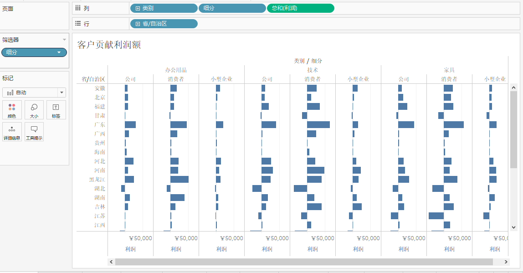Screen dimensions: 523x273
Task: Click the horizontal scrollbar right arrow
Action: tap(506, 262)
